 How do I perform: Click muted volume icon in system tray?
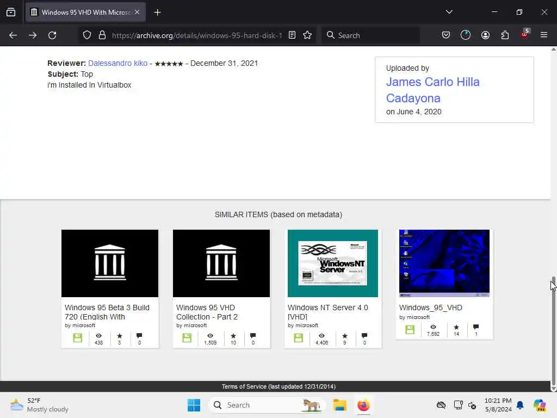tap(472, 405)
